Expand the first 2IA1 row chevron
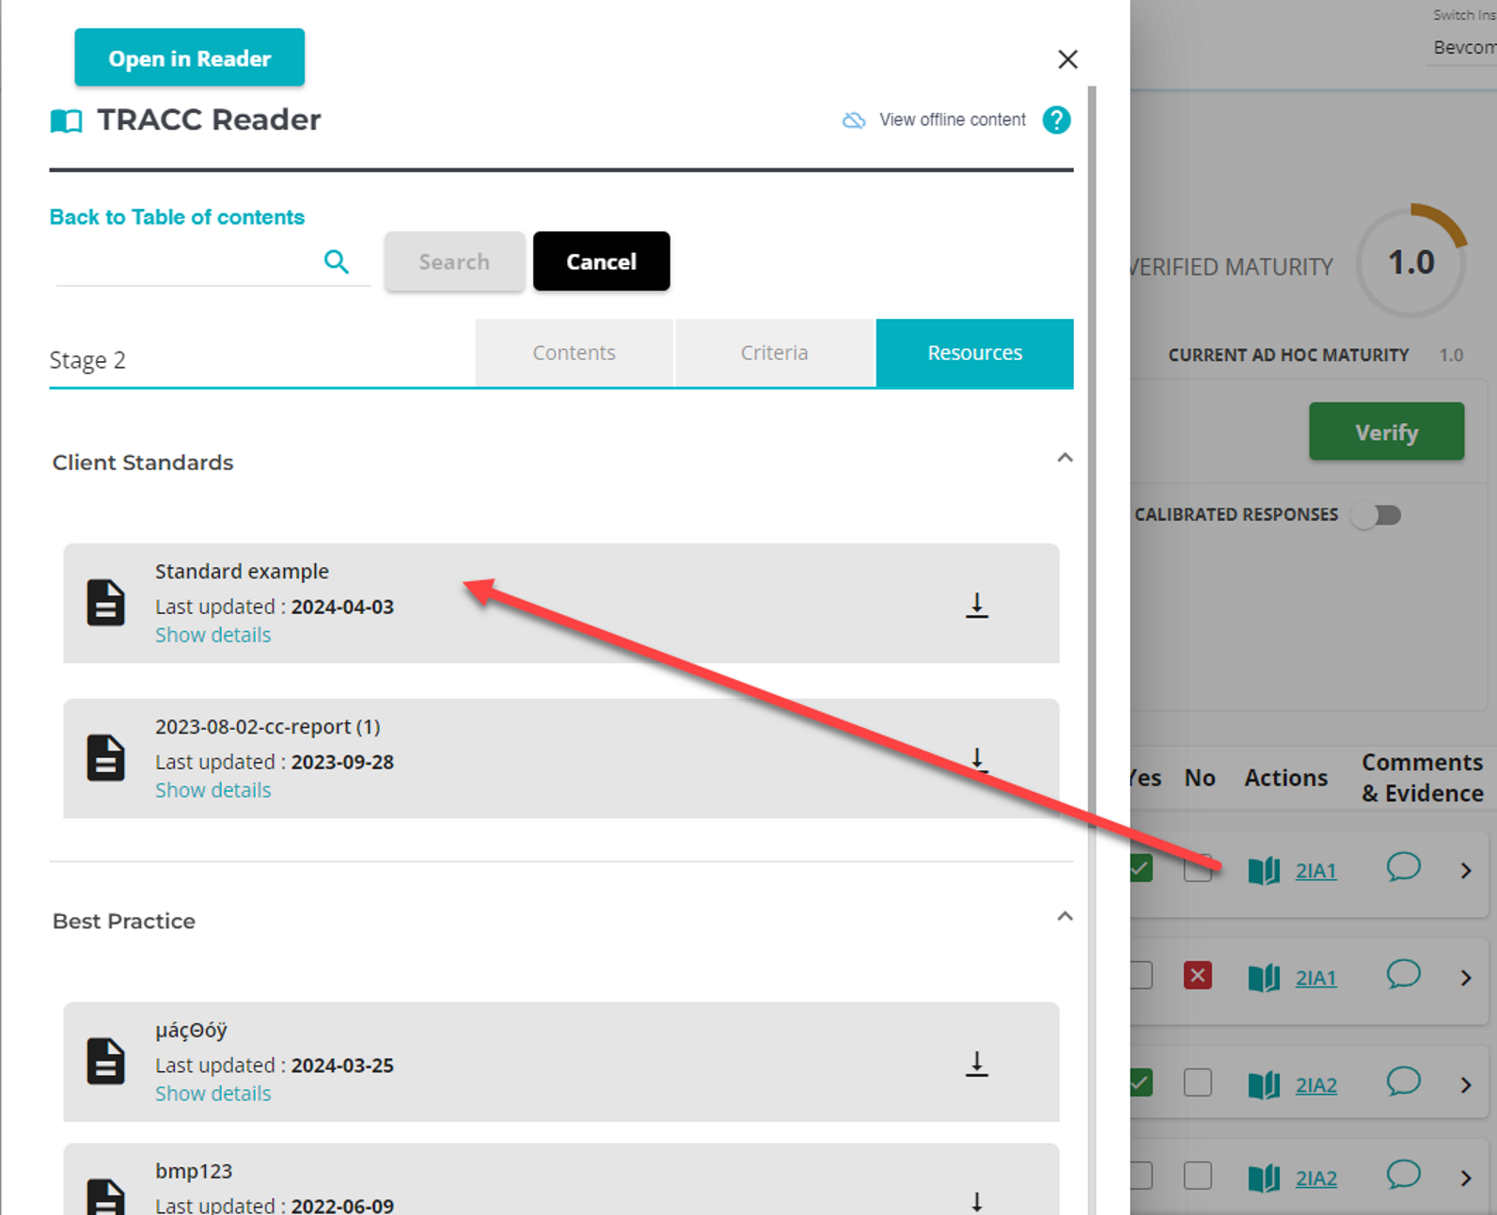 pos(1466,871)
